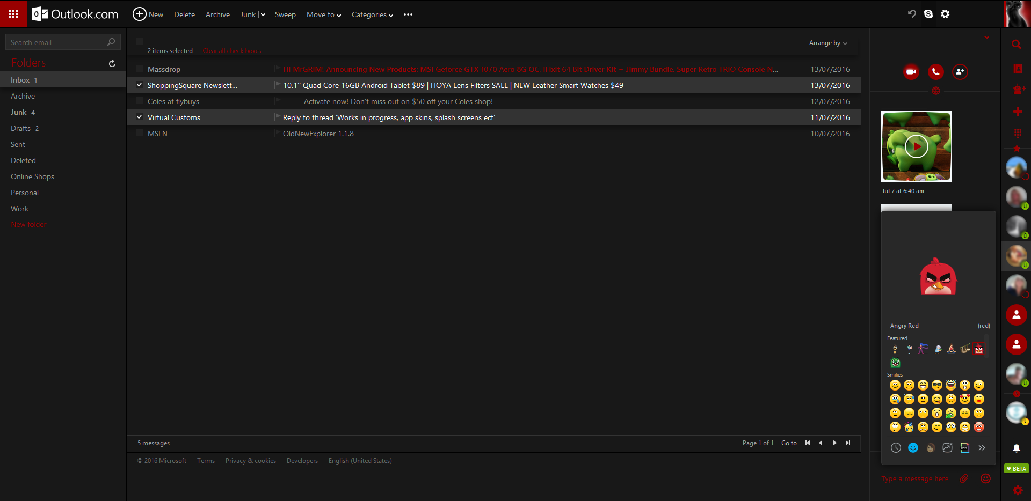Uncheck the Virtual Customs email
The width and height of the screenshot is (1031, 501).
tap(139, 117)
